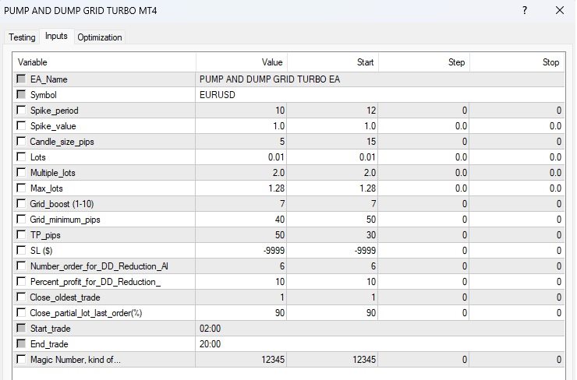
Task: Select the Percent_profit_for_DD_Reduction_ row label
Action: pyautogui.click(x=95, y=282)
